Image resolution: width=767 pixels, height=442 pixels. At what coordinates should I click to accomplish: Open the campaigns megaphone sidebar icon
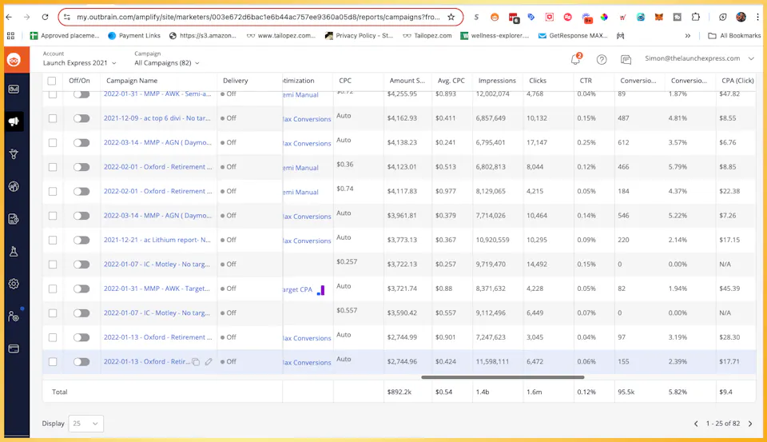click(14, 121)
